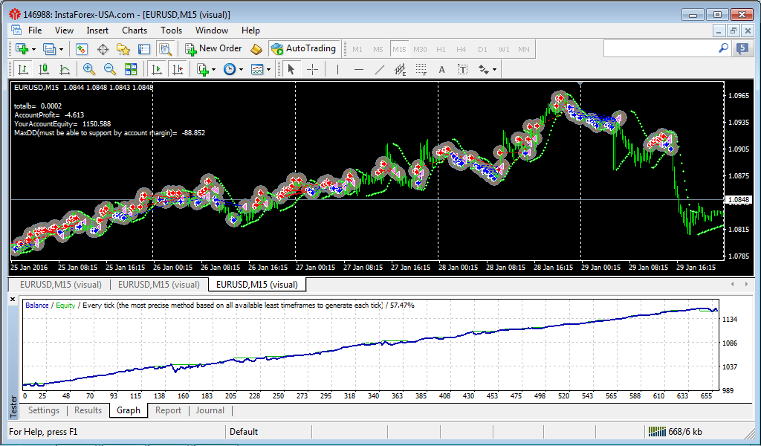The width and height of the screenshot is (761, 446).
Task: Select the H1 timeframe
Action: point(441,49)
